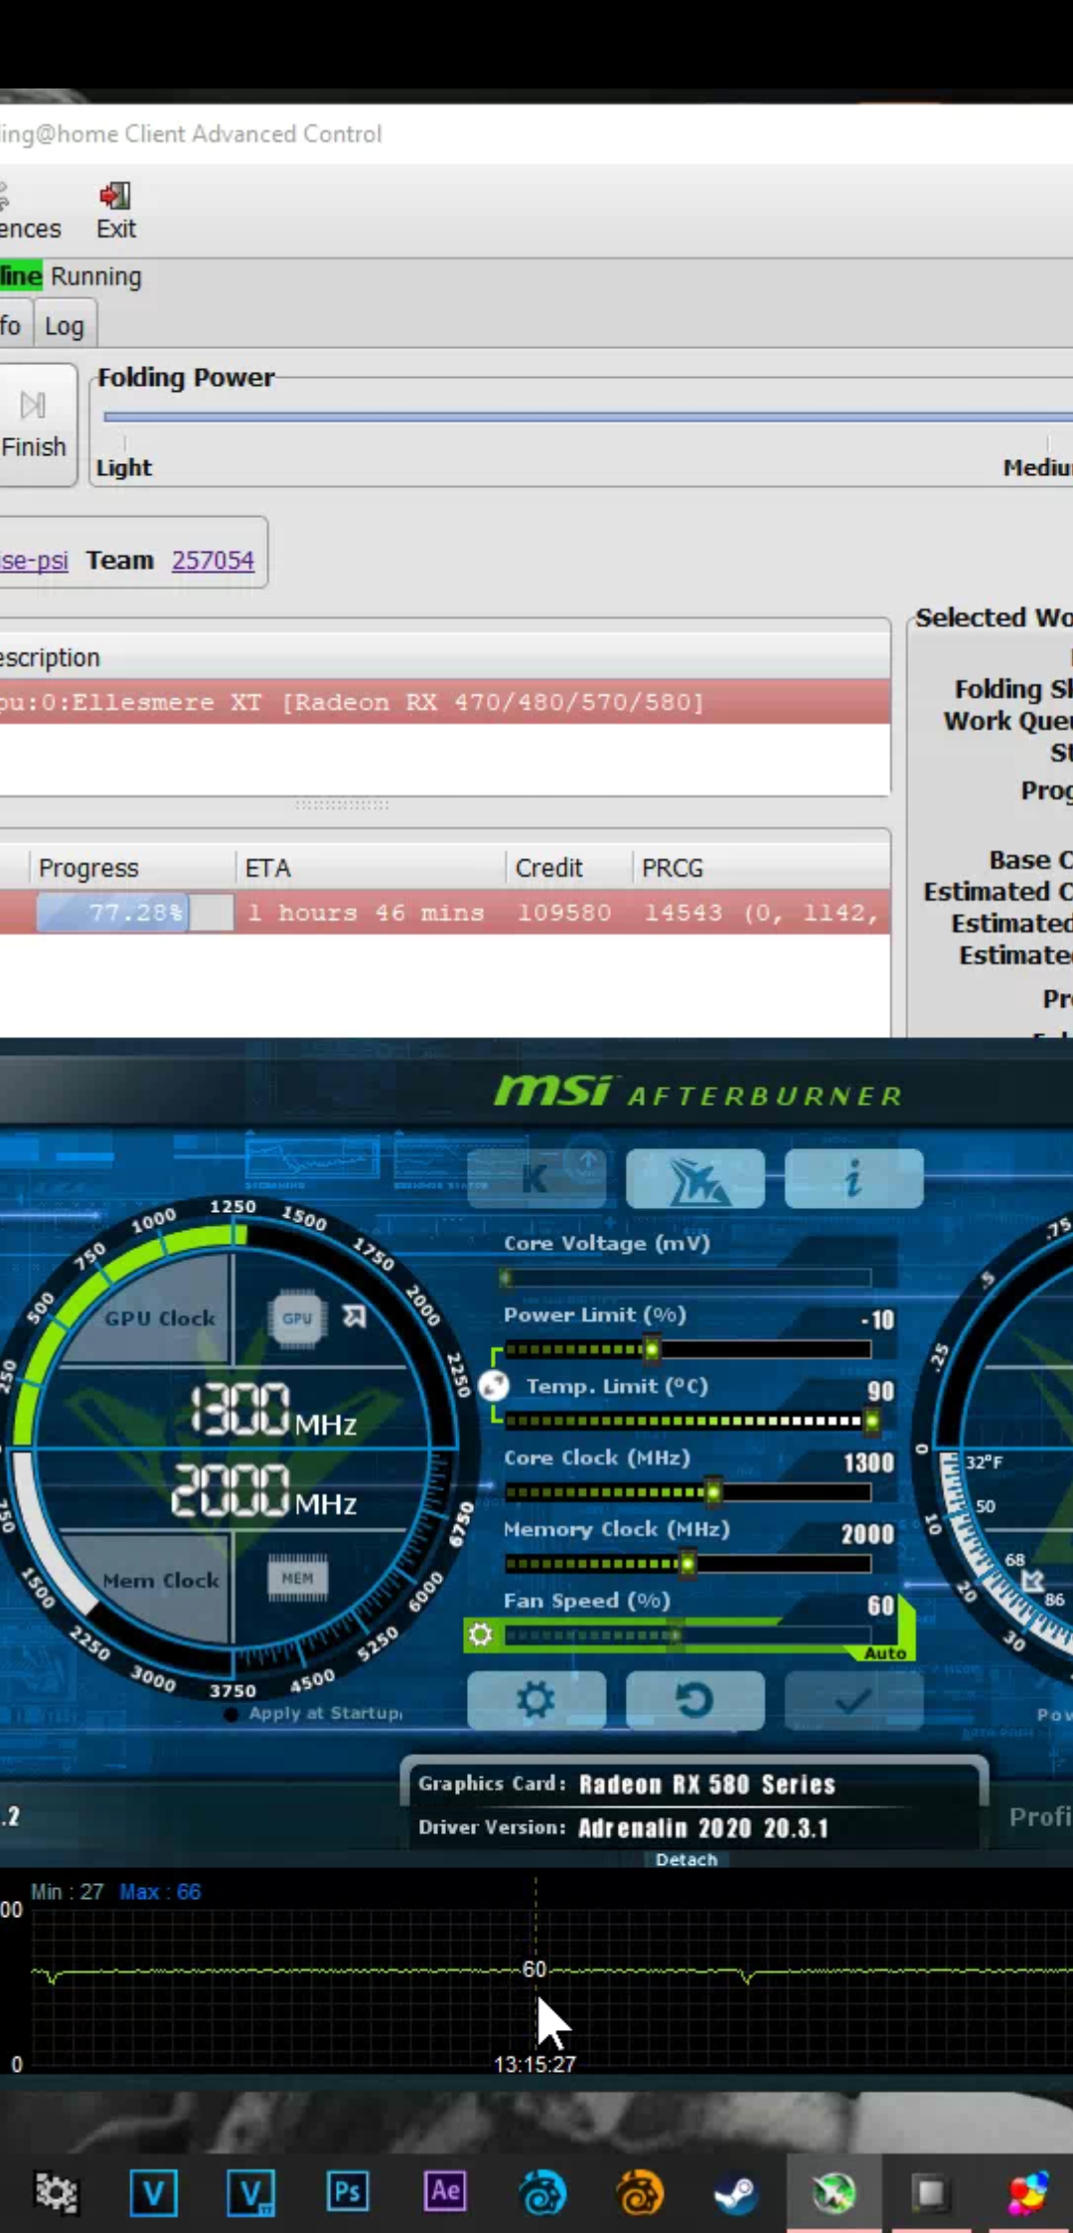Click the Progress column header
This screenshot has width=1073, height=2233.
(132, 868)
